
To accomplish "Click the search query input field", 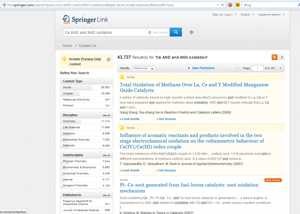I will point(104,32).
